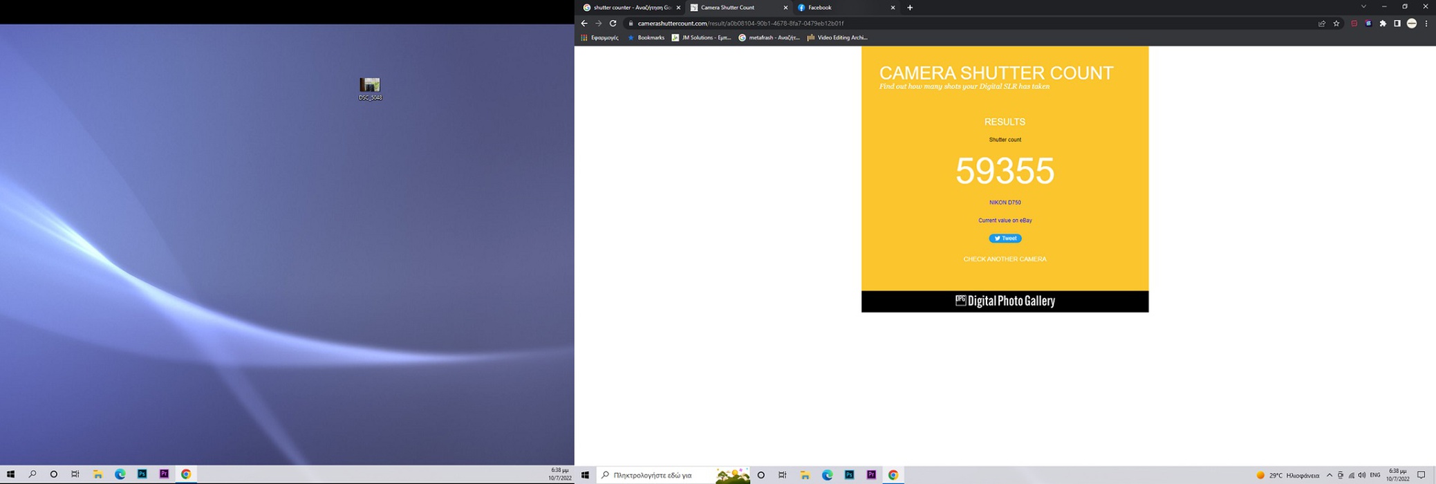Go back in Chrome browser history
Screen dimensions: 1436x484
[x=584, y=24]
